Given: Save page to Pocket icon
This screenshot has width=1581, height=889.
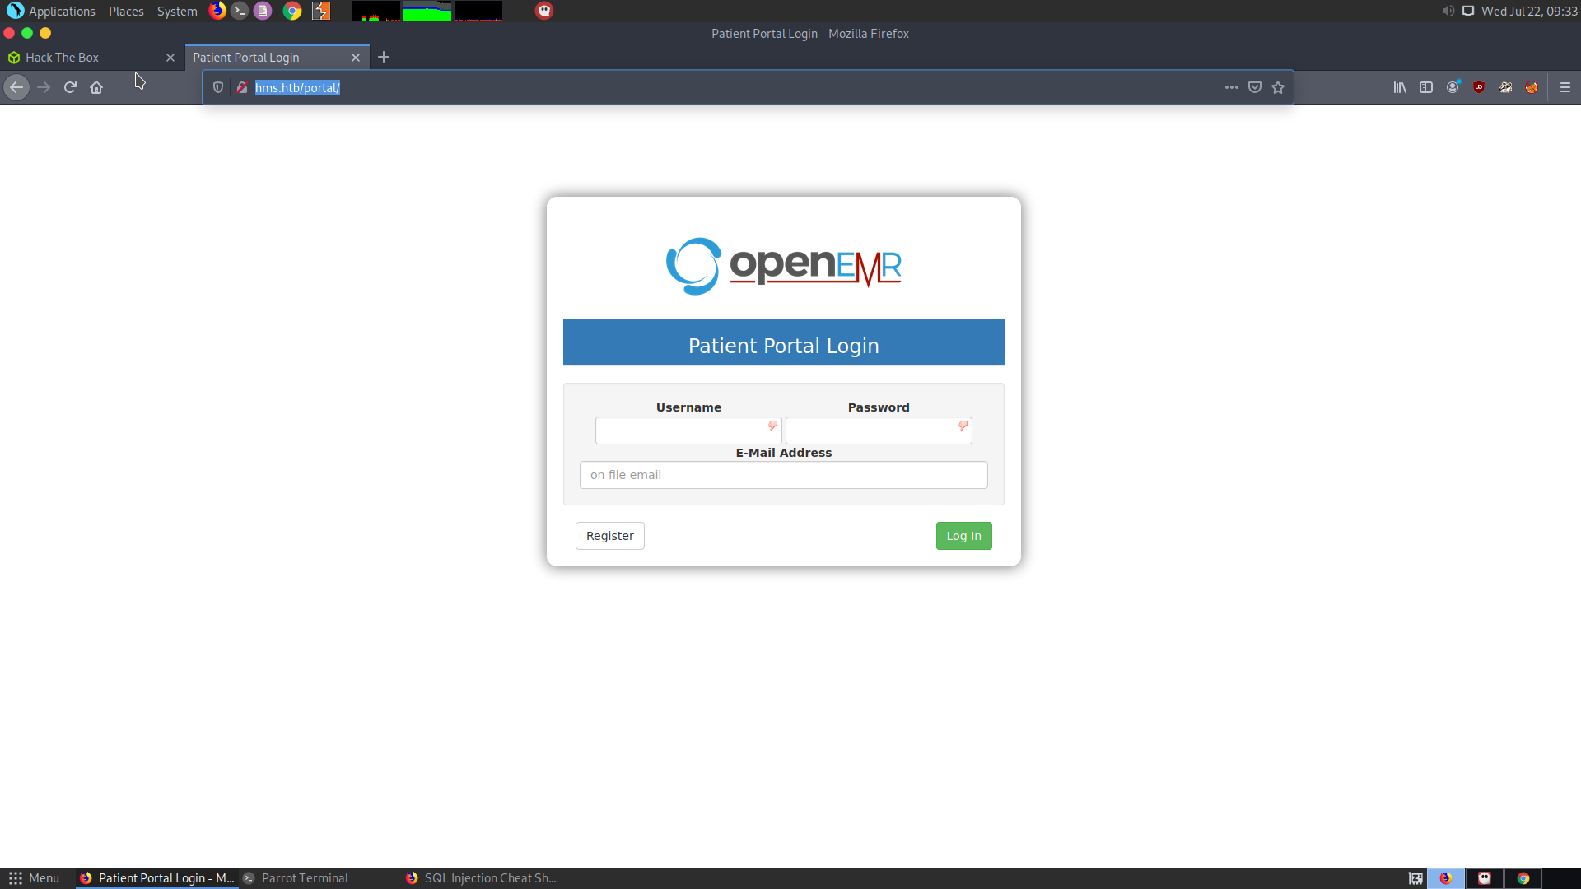Looking at the screenshot, I should [x=1255, y=87].
